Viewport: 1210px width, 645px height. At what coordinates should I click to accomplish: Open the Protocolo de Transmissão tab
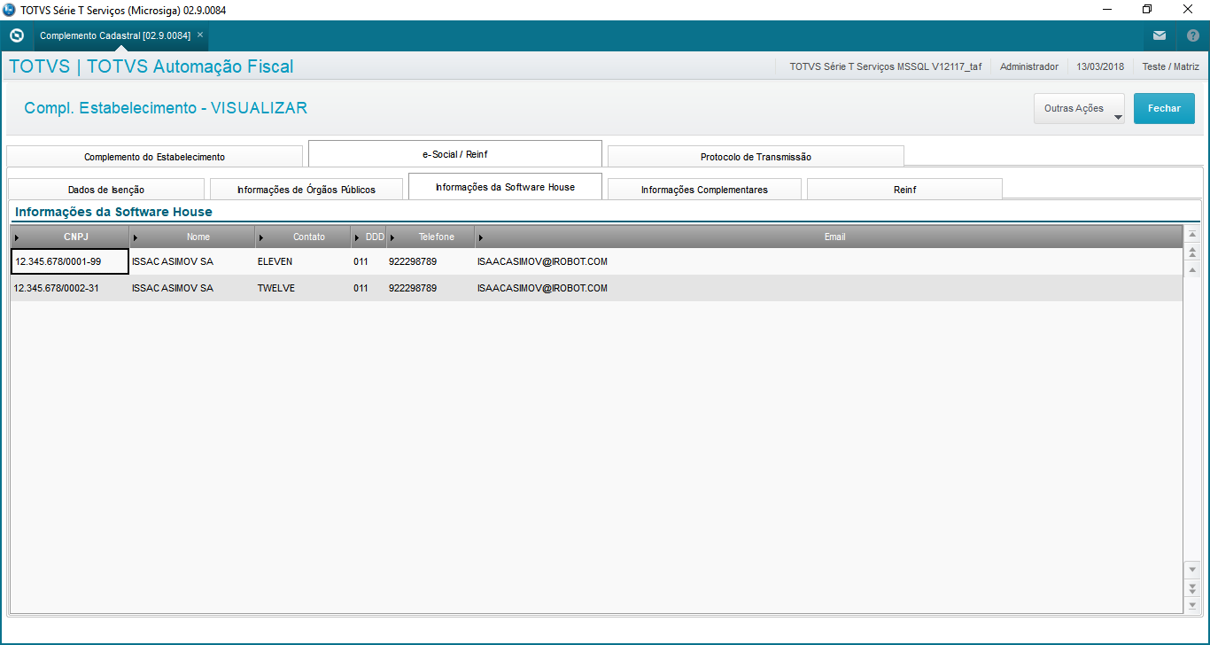[756, 157]
